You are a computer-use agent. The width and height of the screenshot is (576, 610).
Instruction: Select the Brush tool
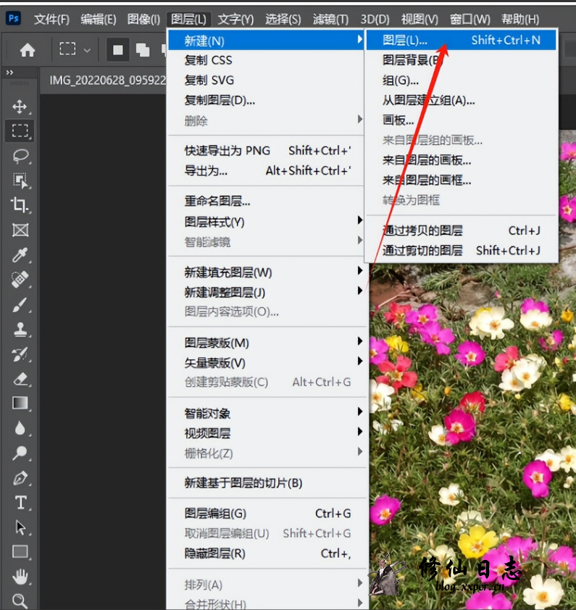click(20, 305)
